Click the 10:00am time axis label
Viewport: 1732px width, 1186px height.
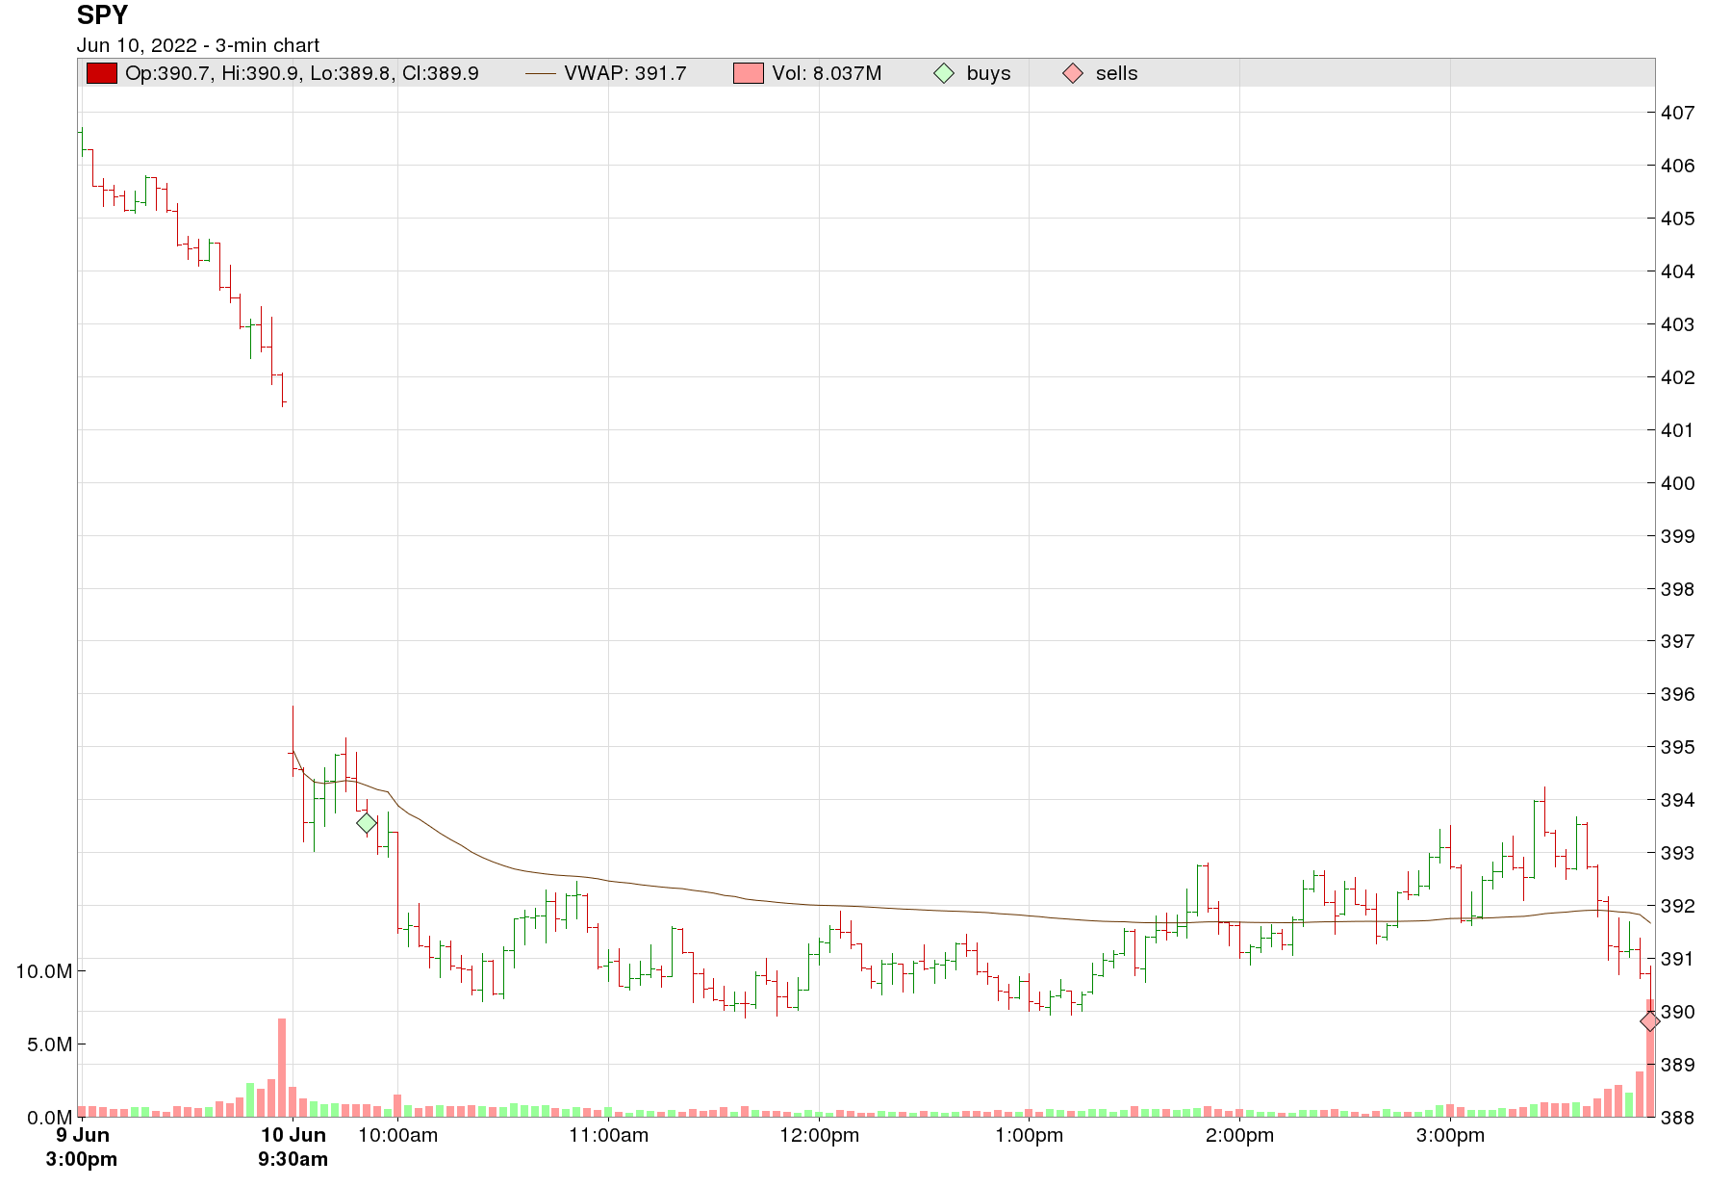click(x=398, y=1135)
